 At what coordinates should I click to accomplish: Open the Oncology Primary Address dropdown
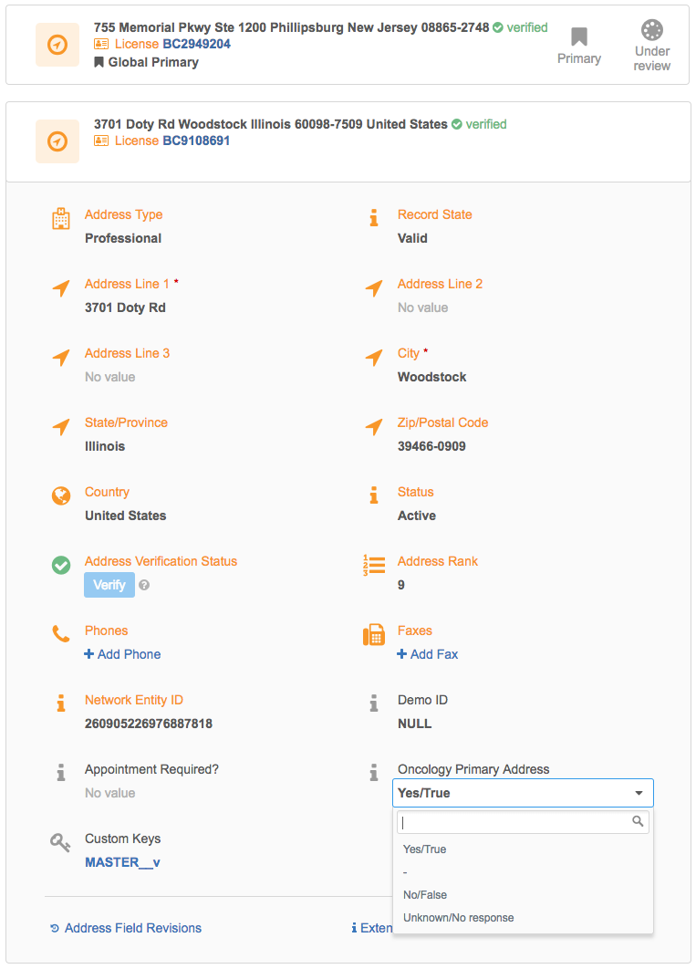[x=523, y=793]
